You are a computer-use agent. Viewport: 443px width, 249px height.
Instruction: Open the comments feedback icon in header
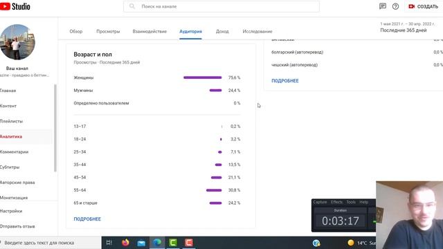click(383, 6)
